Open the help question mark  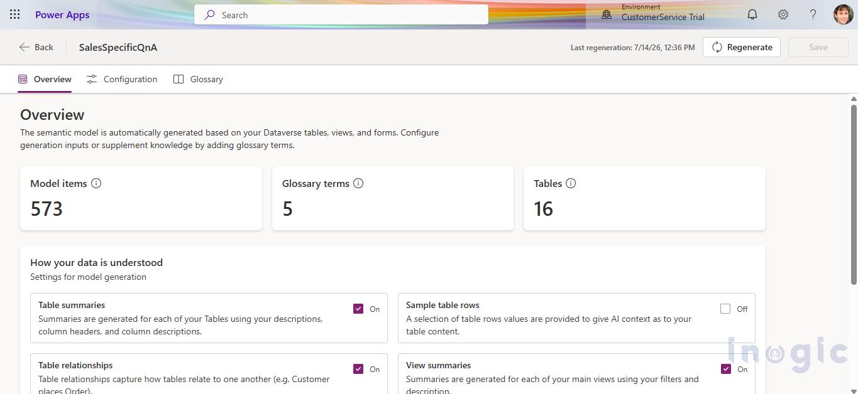(x=813, y=14)
